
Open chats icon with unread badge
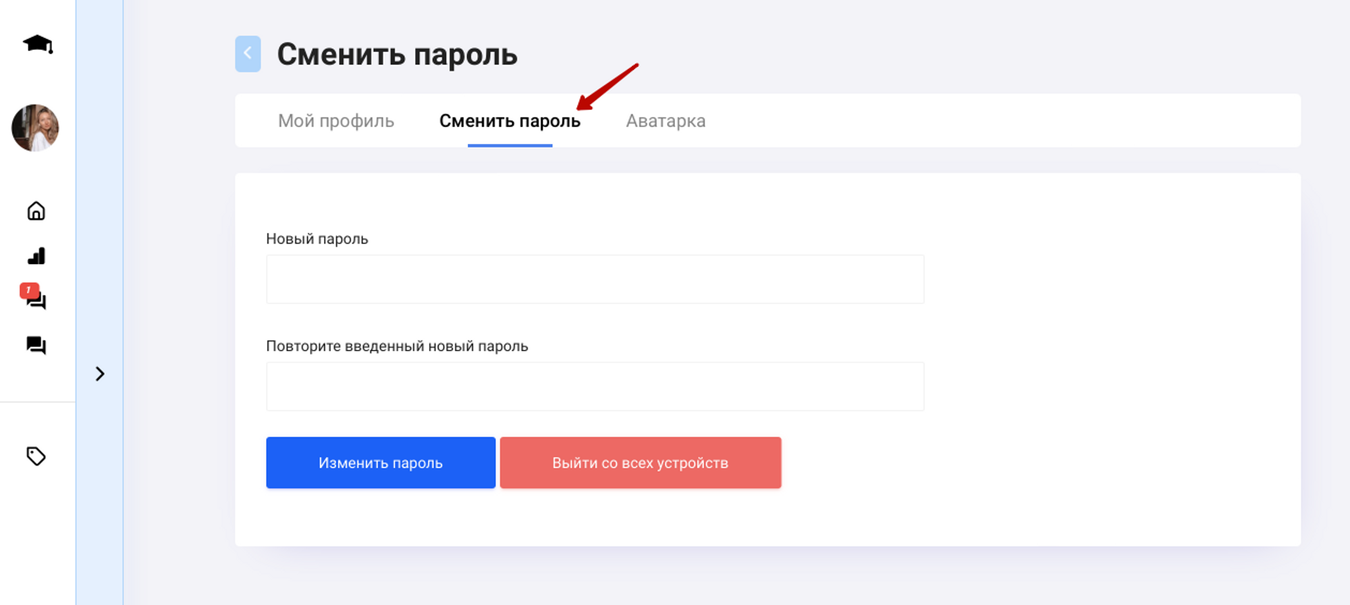[x=37, y=300]
